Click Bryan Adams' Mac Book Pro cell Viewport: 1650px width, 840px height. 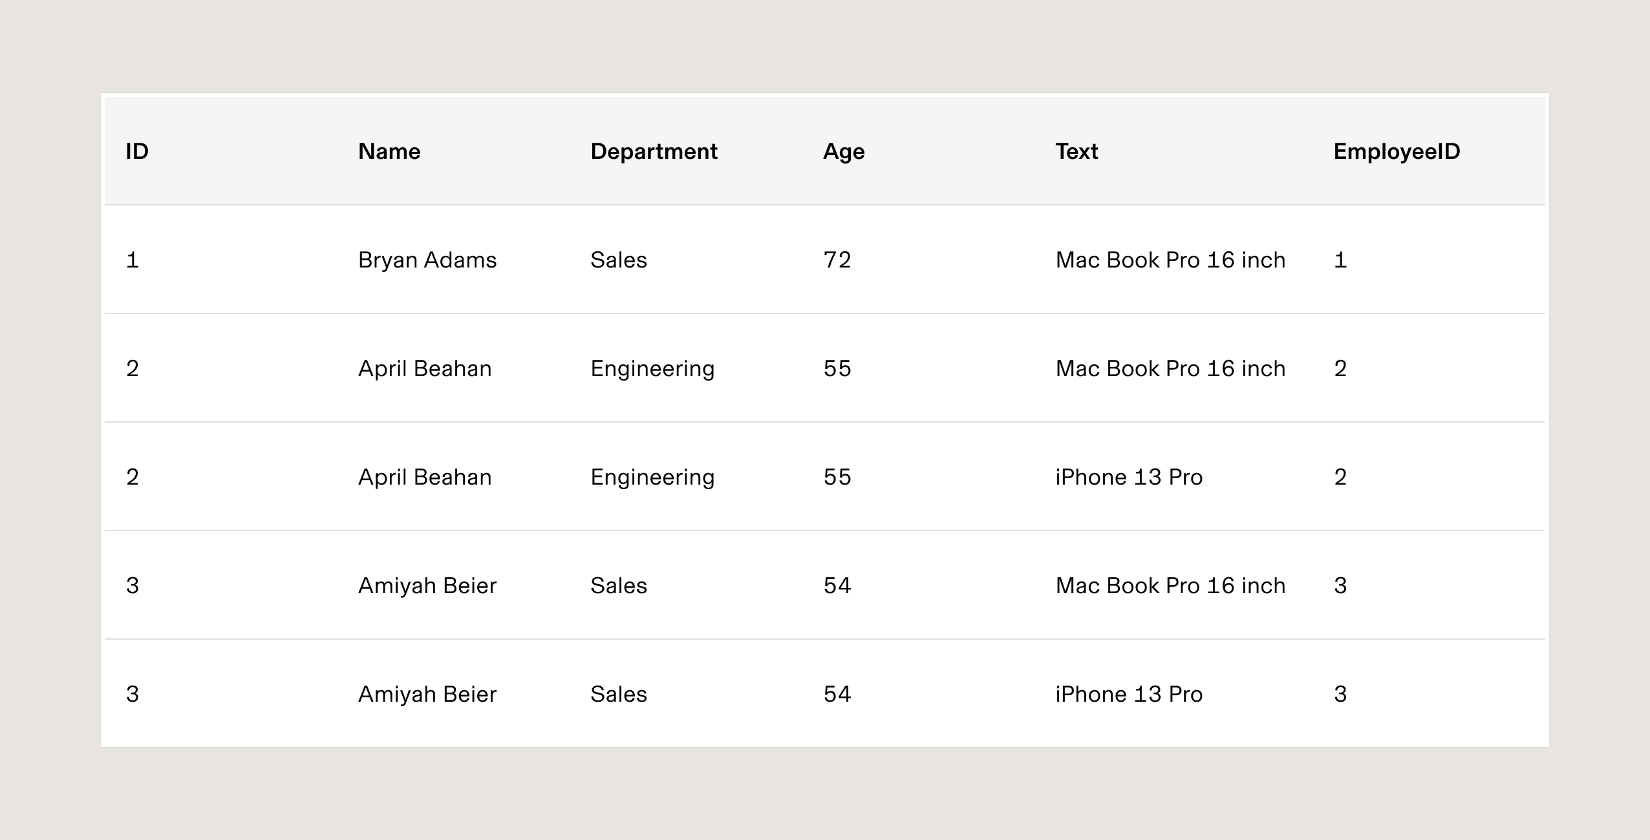[x=1170, y=260]
